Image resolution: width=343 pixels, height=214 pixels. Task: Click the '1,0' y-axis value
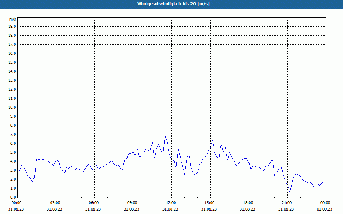[13, 188]
